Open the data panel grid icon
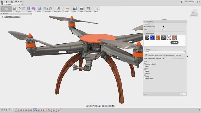The height and width of the screenshot is (113, 201). coord(2,2)
